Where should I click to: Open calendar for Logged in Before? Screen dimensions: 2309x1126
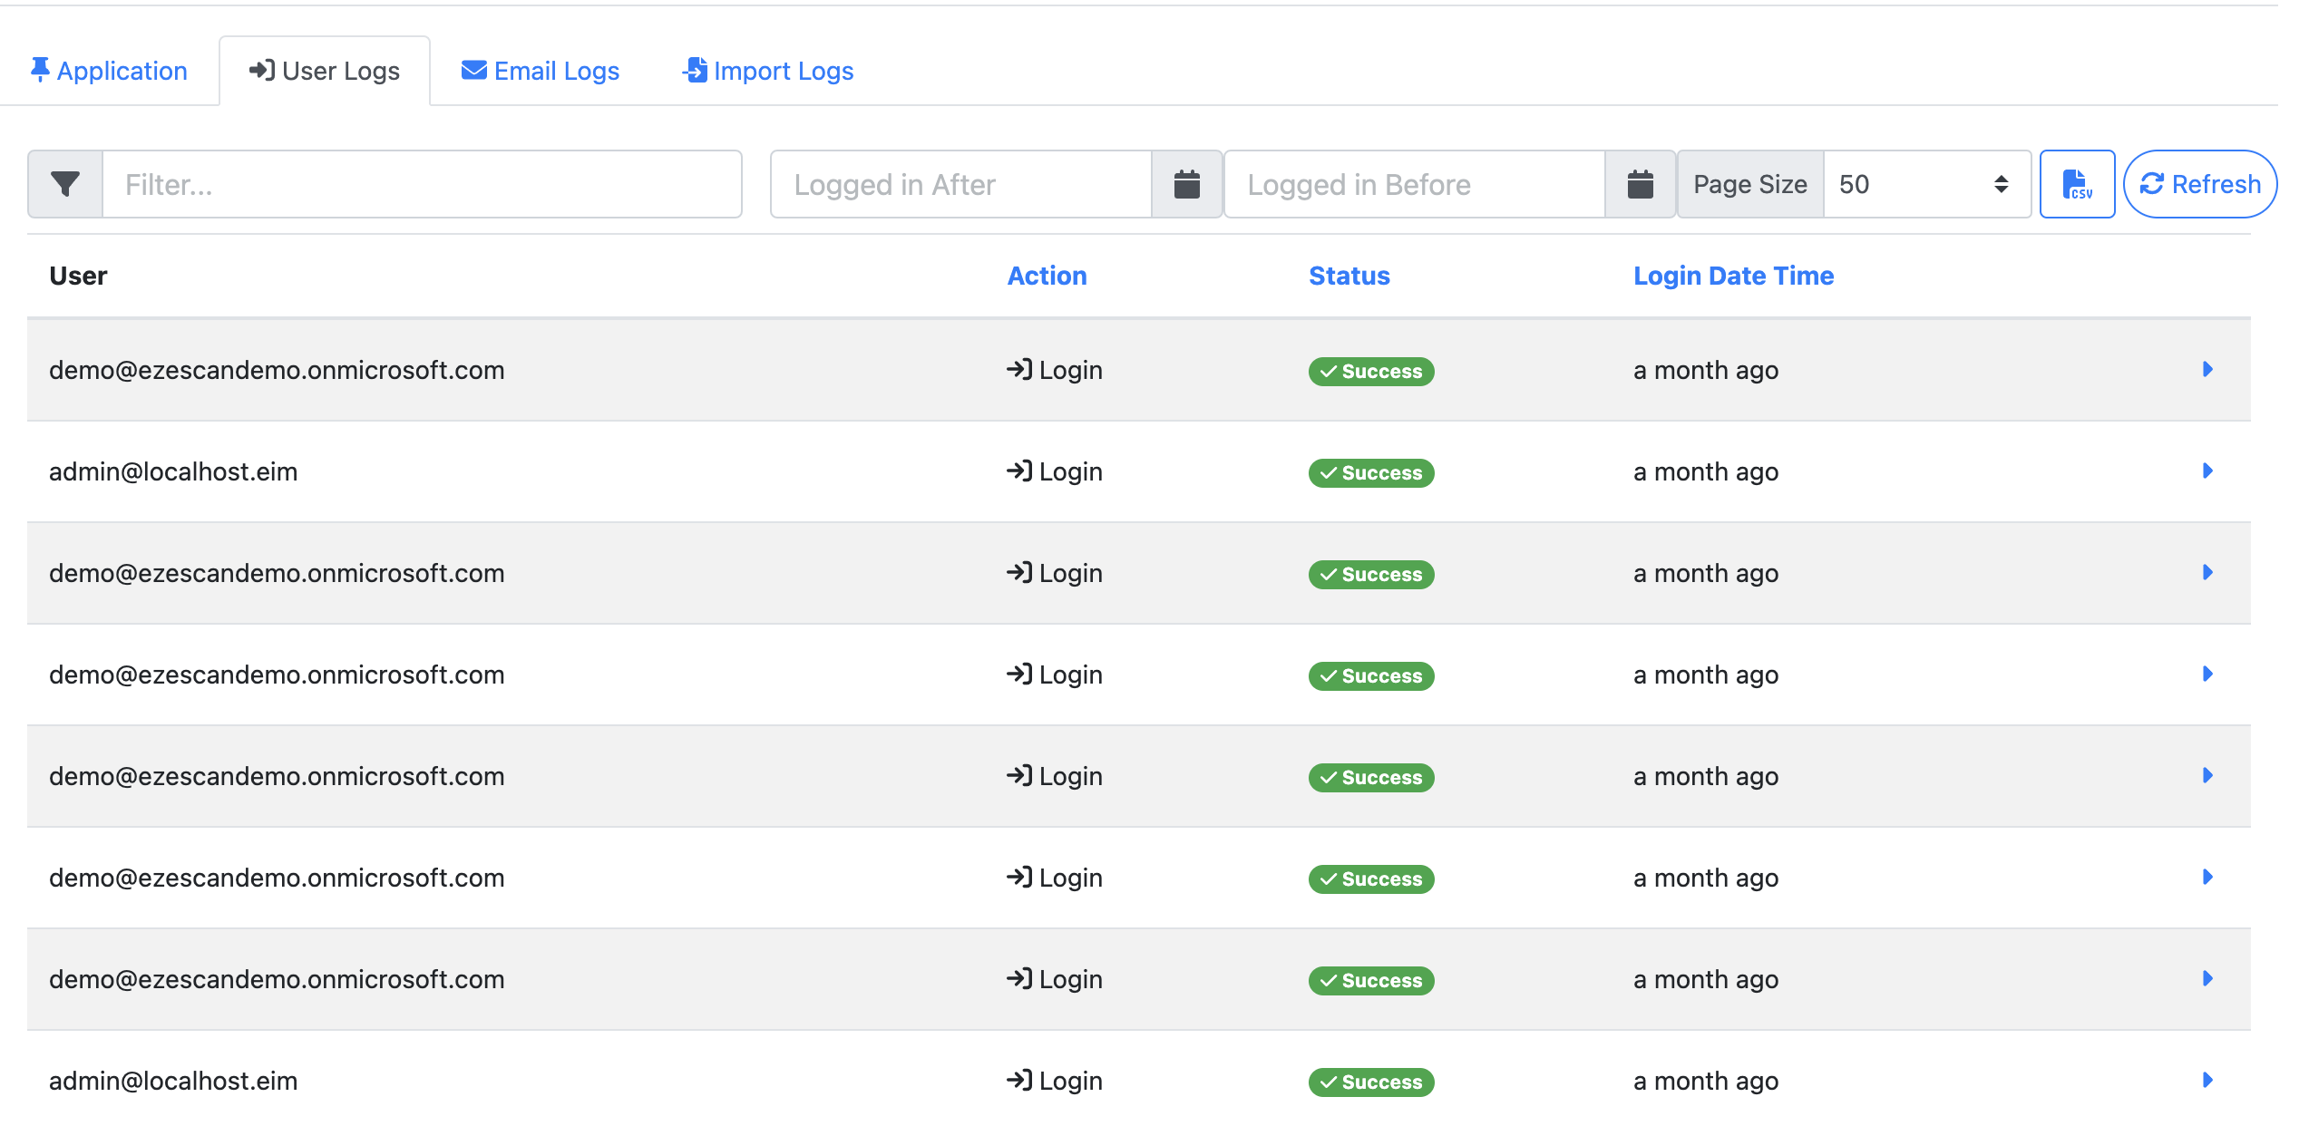pyautogui.click(x=1640, y=184)
